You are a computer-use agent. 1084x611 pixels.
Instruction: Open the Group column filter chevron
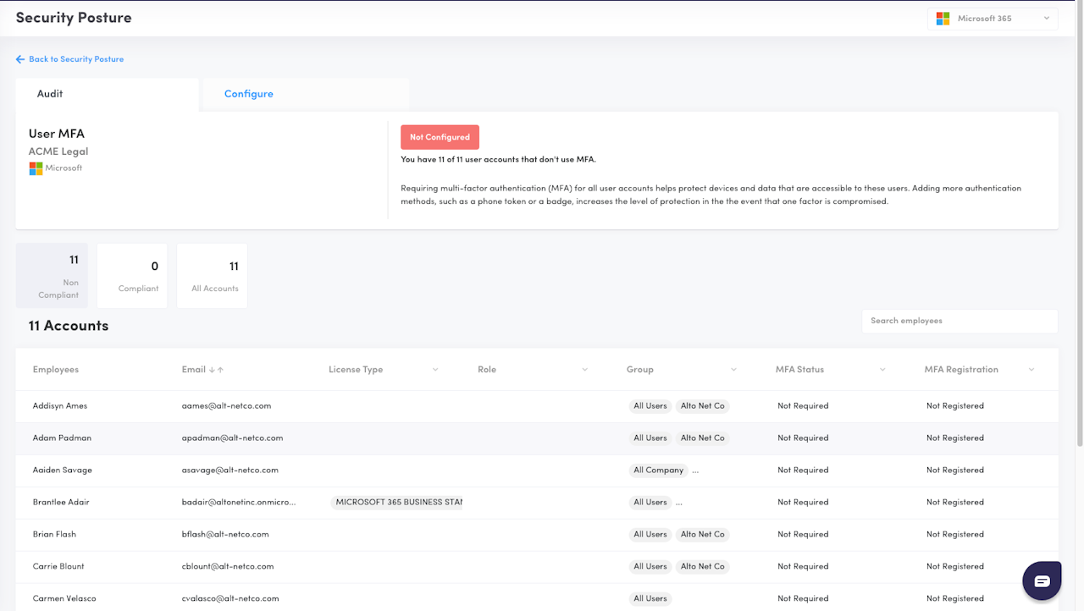point(733,370)
